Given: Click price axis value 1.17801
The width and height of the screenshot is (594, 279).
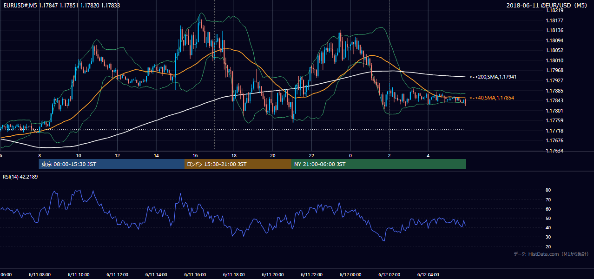Looking at the screenshot, I should [x=554, y=111].
